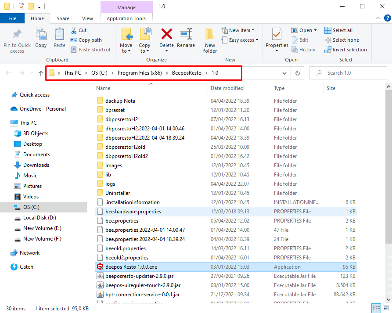Click Invert selection in ribbon
Image resolution: width=392 pixels, height=313 pixels.
click(x=345, y=50)
